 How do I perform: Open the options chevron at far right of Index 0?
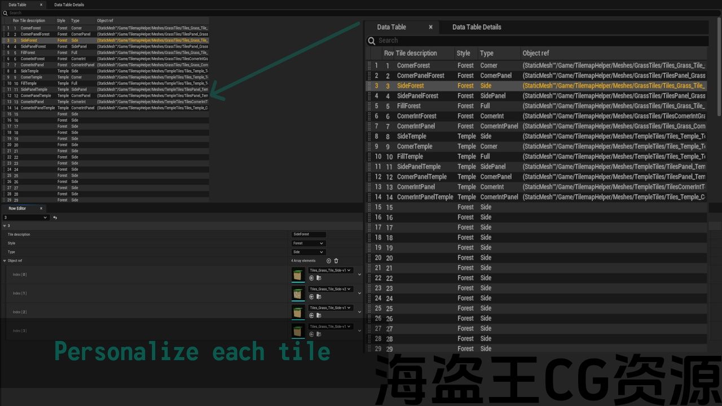360,276
